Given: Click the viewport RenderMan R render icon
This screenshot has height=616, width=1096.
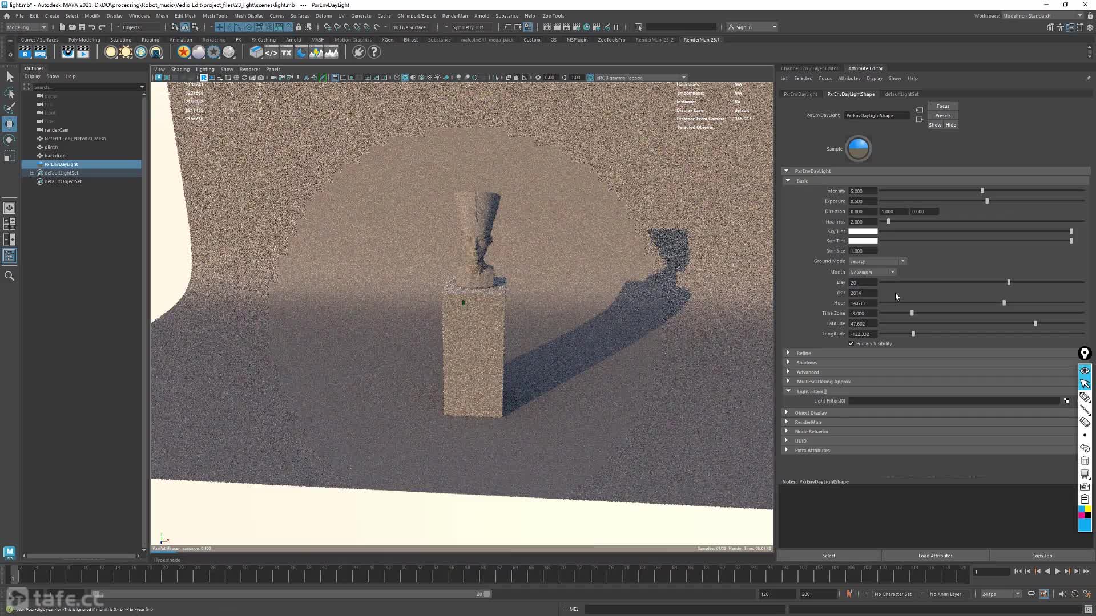Looking at the screenshot, I should point(204,78).
